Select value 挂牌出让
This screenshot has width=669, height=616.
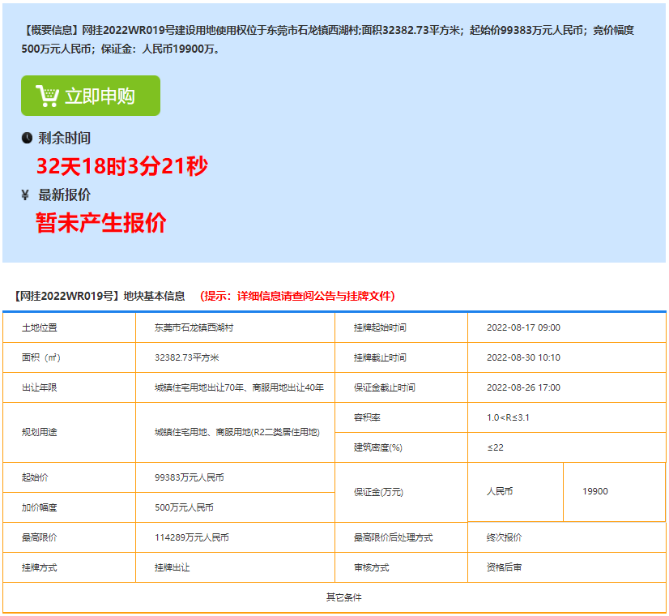pos(172,567)
